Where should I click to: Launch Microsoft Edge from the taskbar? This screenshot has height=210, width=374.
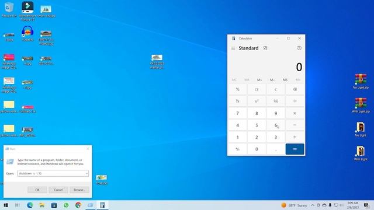pyautogui.click(x=30, y=205)
